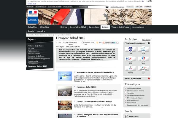This screenshot has height=118, width=178.
Task: Open Sénateurs en visite video thumbnail
Action: 65,105
